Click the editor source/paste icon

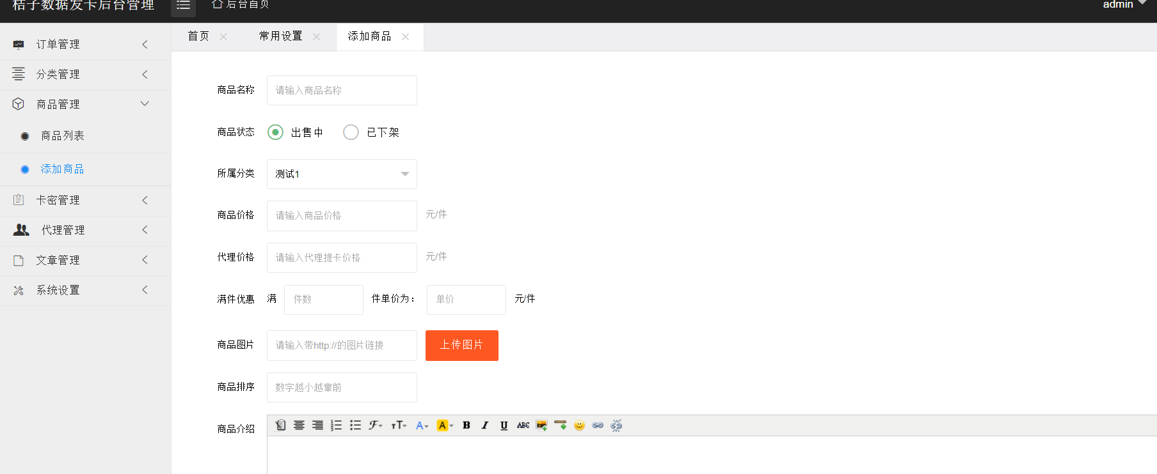pos(280,425)
